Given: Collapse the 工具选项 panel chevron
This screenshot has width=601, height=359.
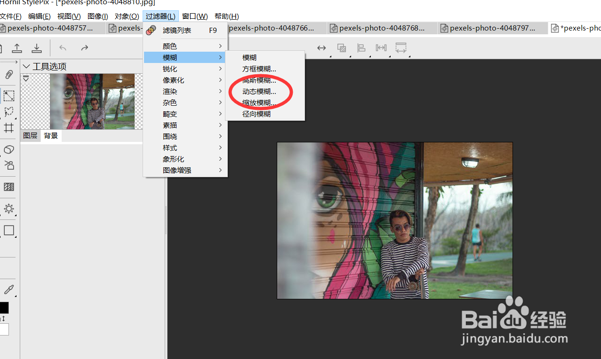Looking at the screenshot, I should [x=26, y=67].
